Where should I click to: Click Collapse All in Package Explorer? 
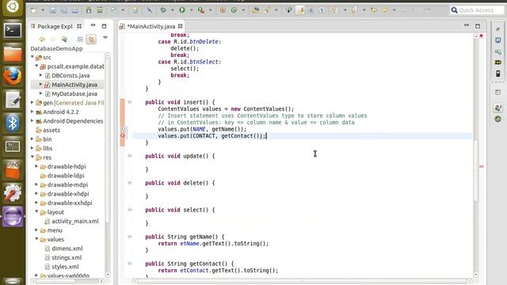pos(80,40)
